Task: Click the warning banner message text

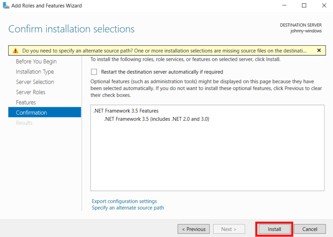Action: pos(164,50)
